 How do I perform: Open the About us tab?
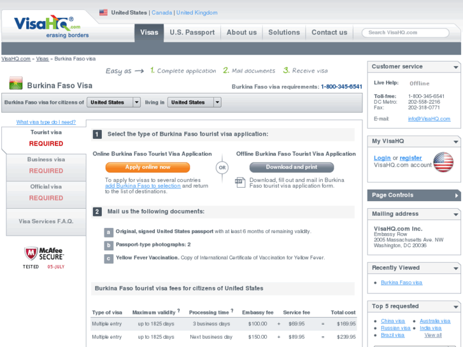(241, 32)
